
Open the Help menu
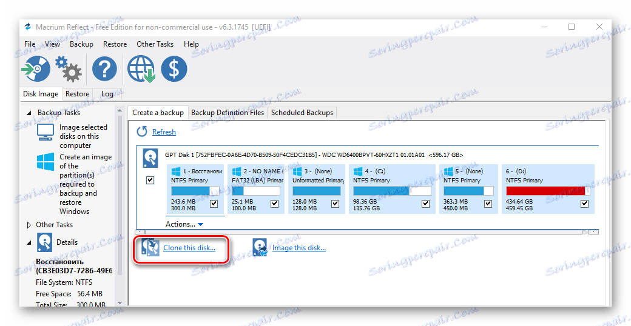click(x=191, y=44)
